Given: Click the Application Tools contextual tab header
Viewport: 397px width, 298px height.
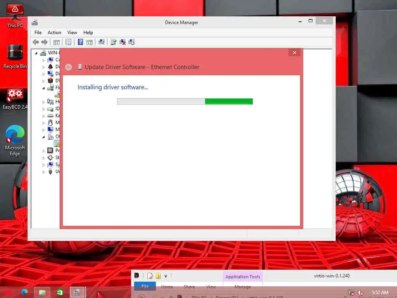Looking at the screenshot, I should point(243,276).
